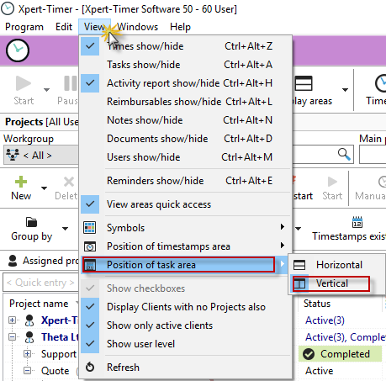Click the Timestamps exist calendar icon
Screen dimensions: 386x381
[357, 222]
